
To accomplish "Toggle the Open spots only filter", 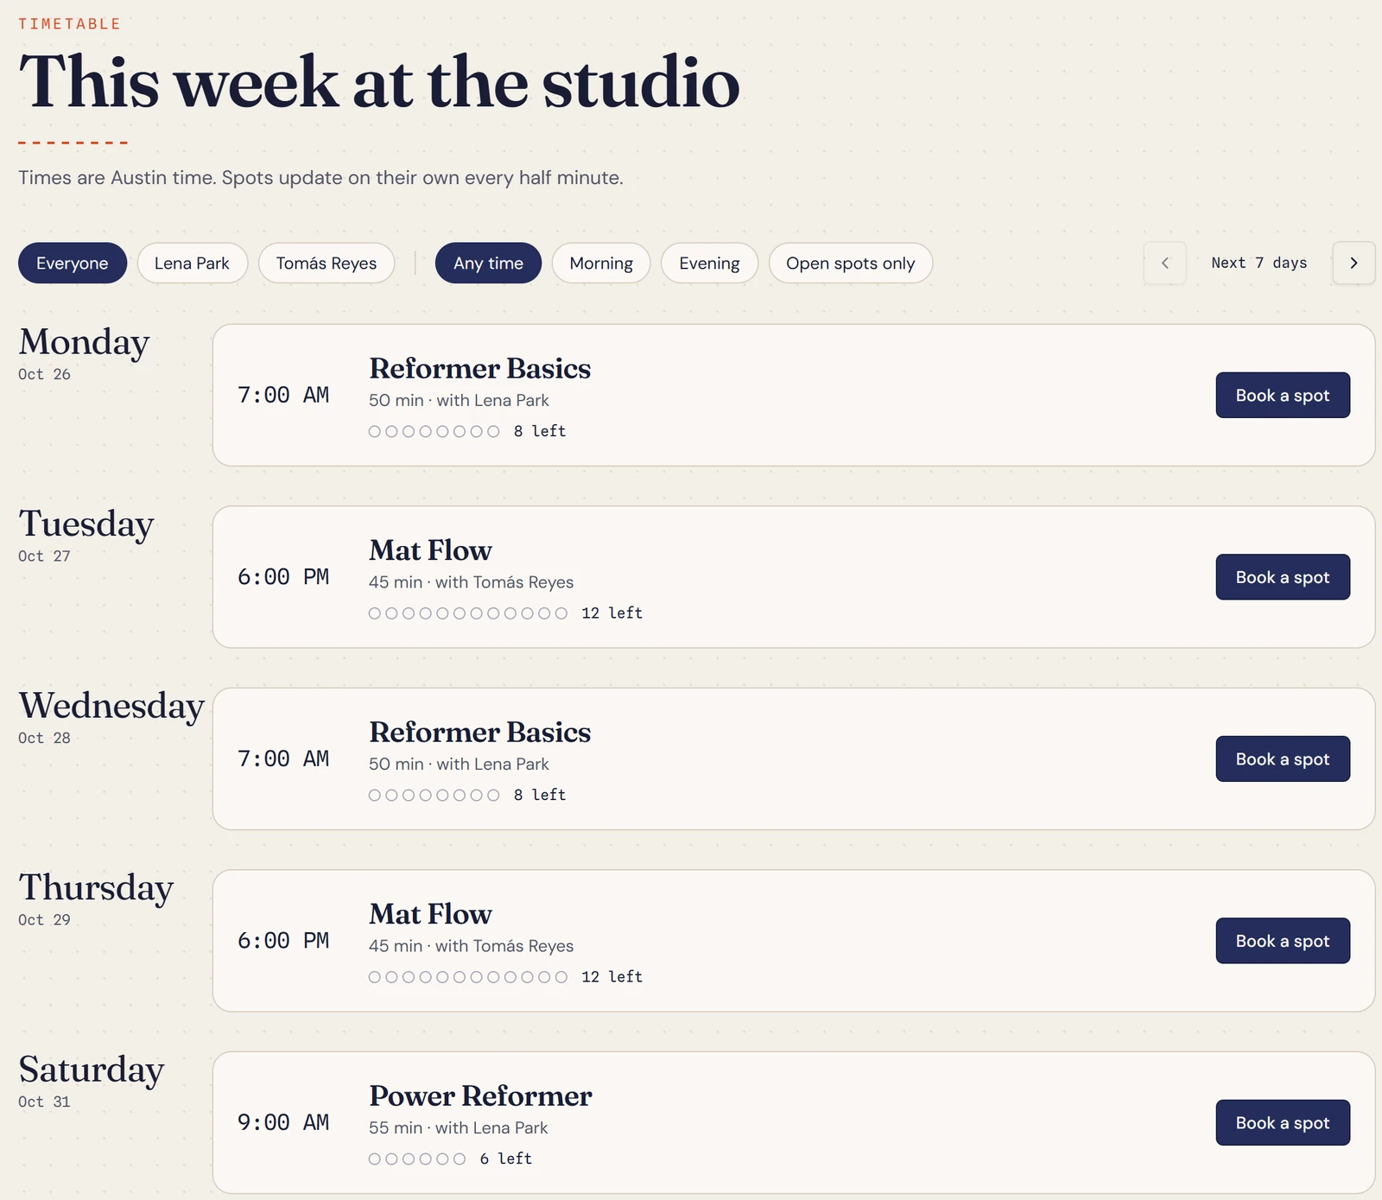I will 850,263.
